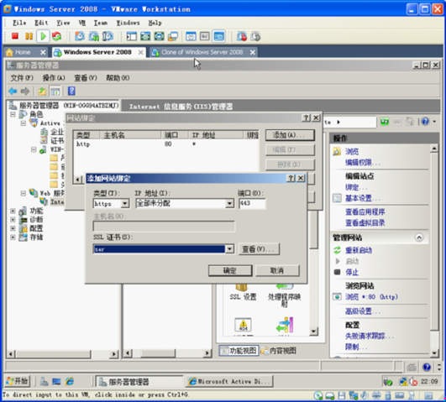This screenshot has height=402, width=446.
Task: Click the Take Snapshot icon in the VMware toolbar
Action: pos(80,36)
